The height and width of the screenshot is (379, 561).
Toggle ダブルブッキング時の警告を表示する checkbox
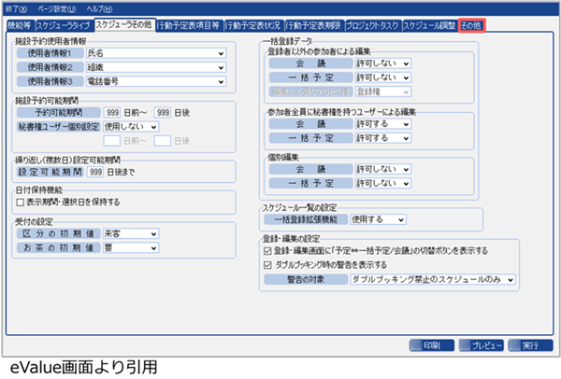267,264
